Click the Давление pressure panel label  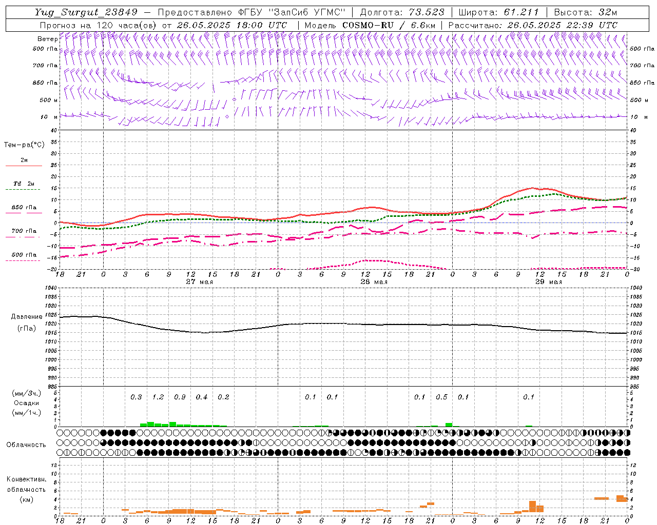tap(26, 317)
